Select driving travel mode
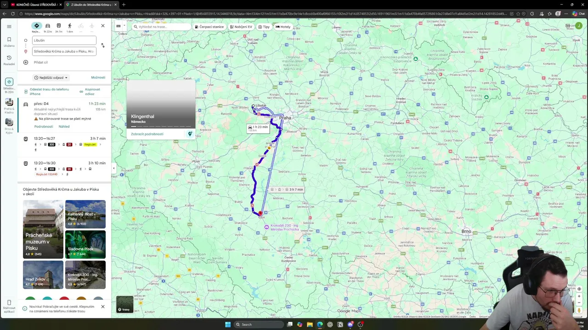Image resolution: width=588 pixels, height=330 pixels. coord(47,26)
